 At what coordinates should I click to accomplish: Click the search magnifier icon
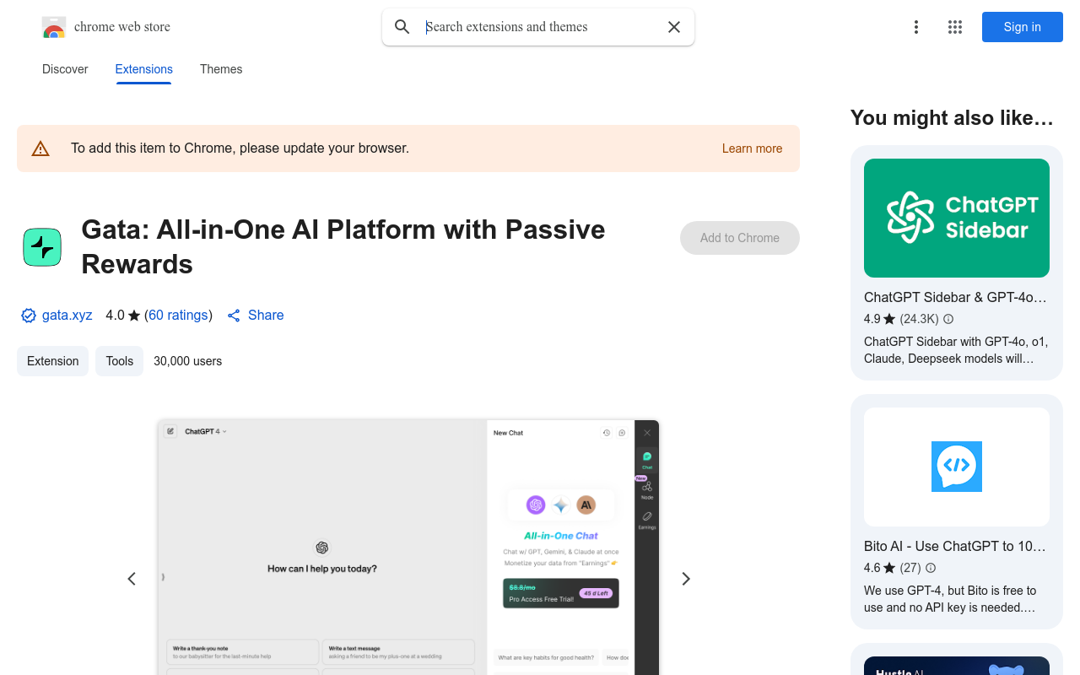(x=402, y=27)
